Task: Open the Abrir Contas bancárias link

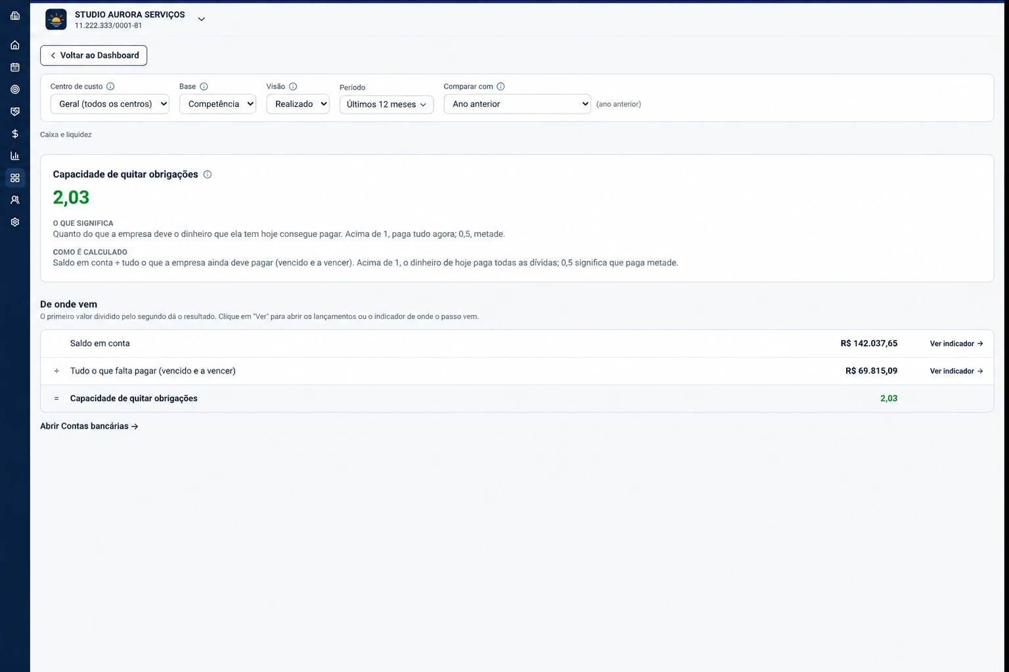Action: click(x=89, y=427)
